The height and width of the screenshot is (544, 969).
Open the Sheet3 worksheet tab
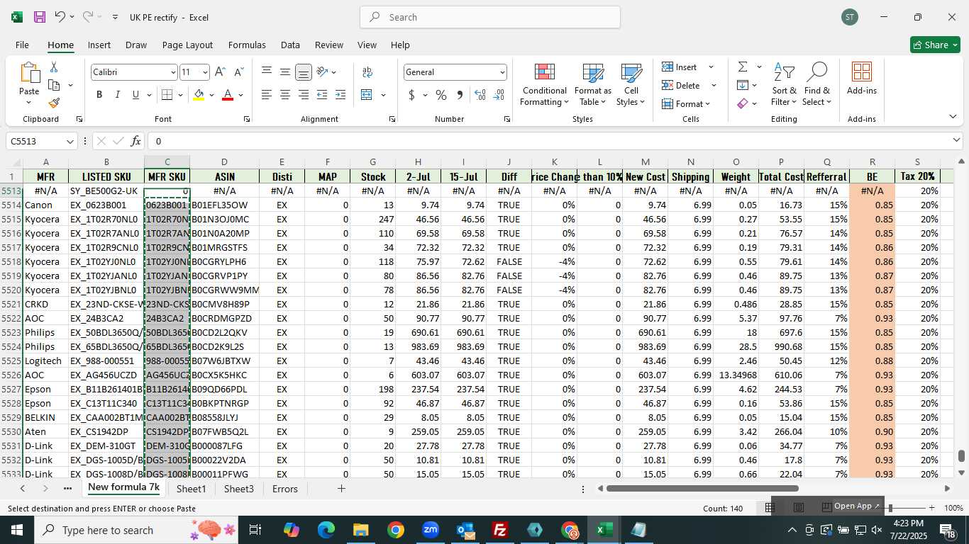[239, 489]
